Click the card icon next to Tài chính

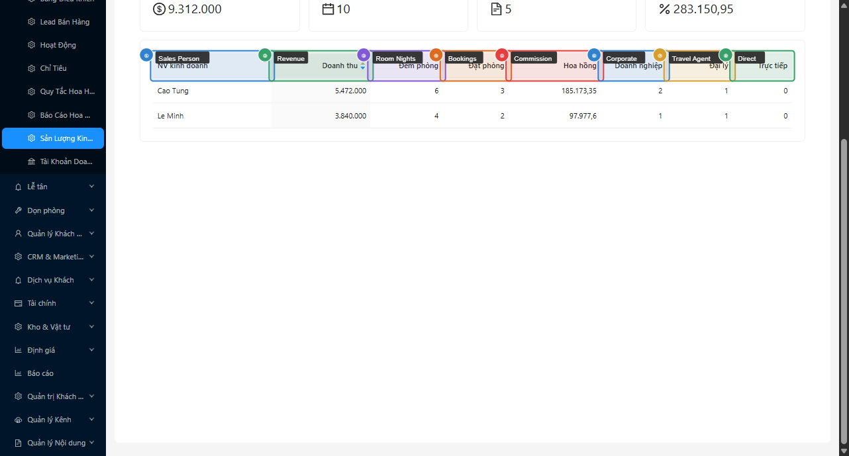pos(18,303)
